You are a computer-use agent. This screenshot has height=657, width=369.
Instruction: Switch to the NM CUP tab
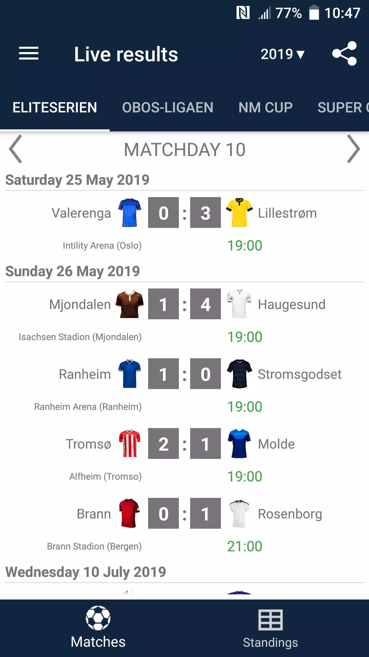[265, 107]
